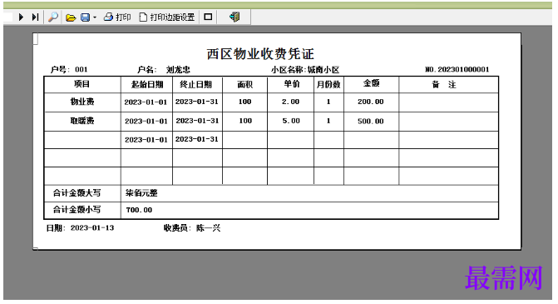Select the 终止日期 column header
Image resolution: width=558 pixels, height=304 pixels.
pos(196,84)
